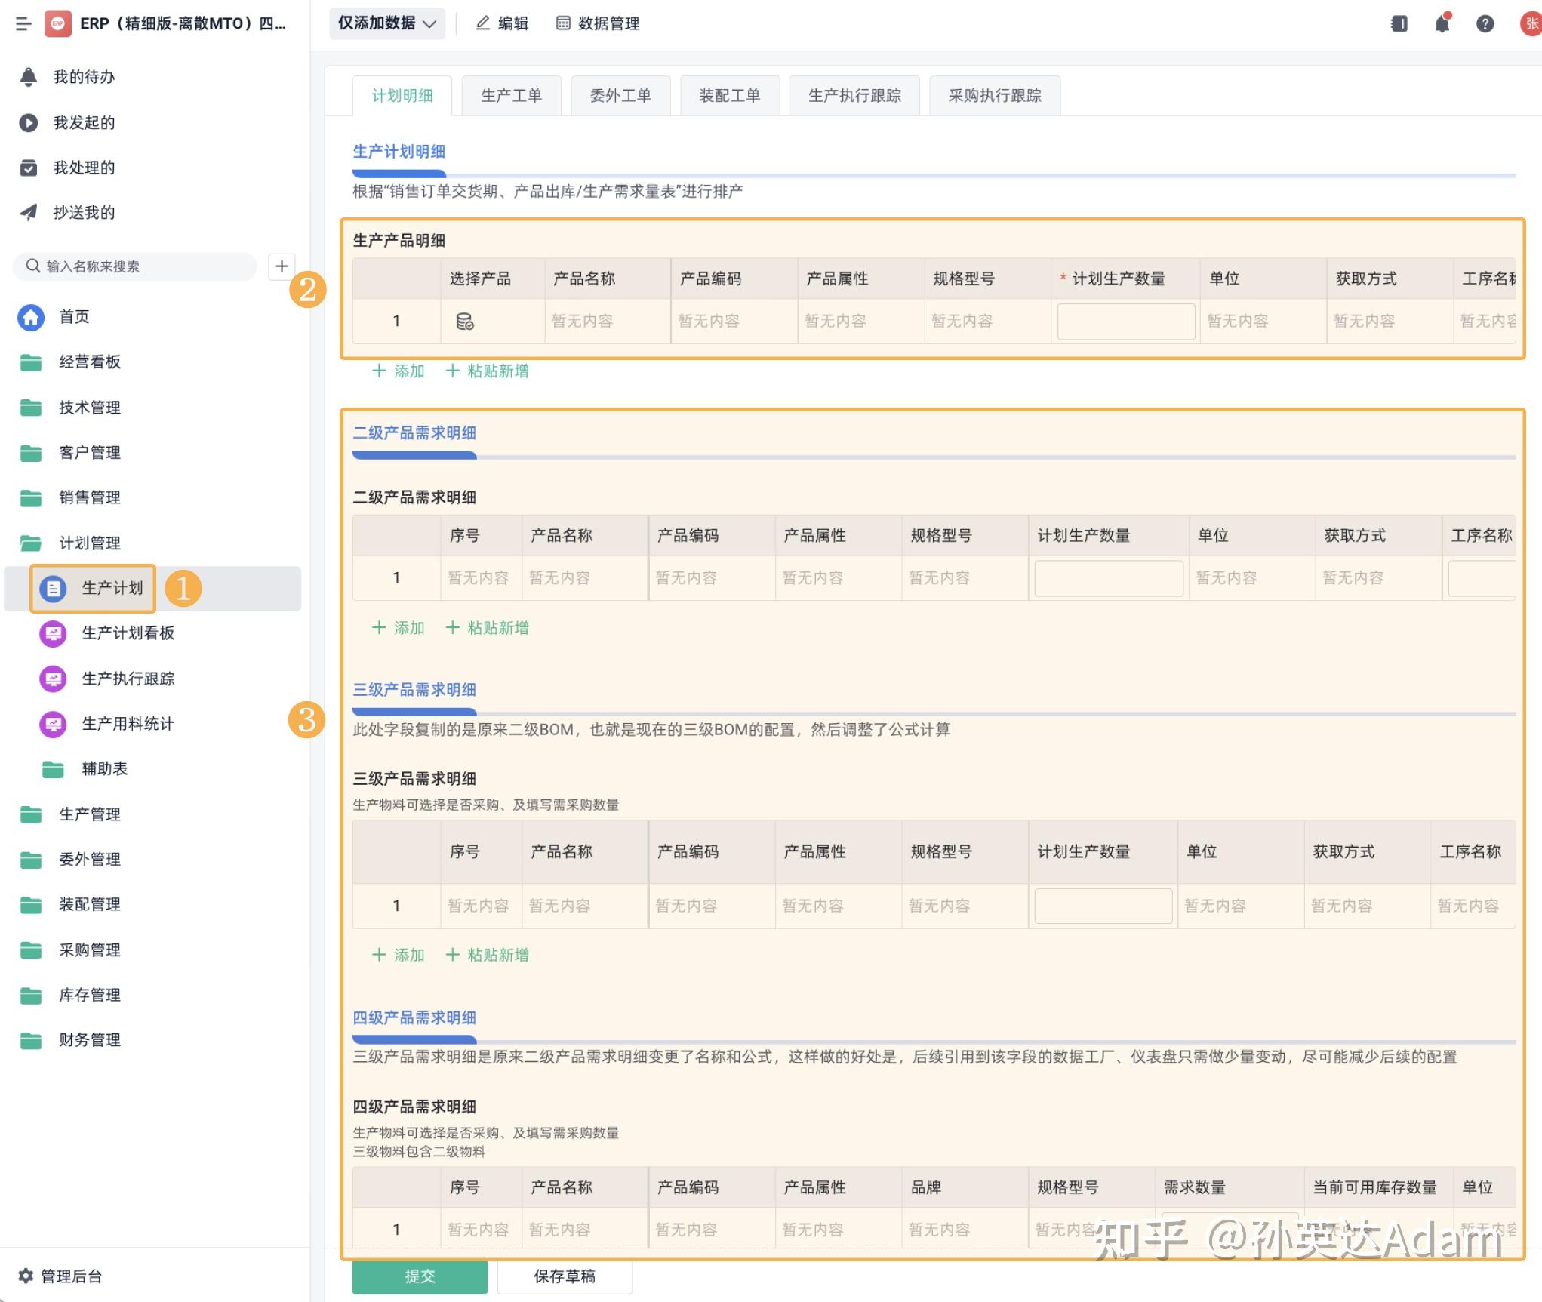
Task: Expand the 仅添加数据 dropdown
Action: [x=386, y=23]
